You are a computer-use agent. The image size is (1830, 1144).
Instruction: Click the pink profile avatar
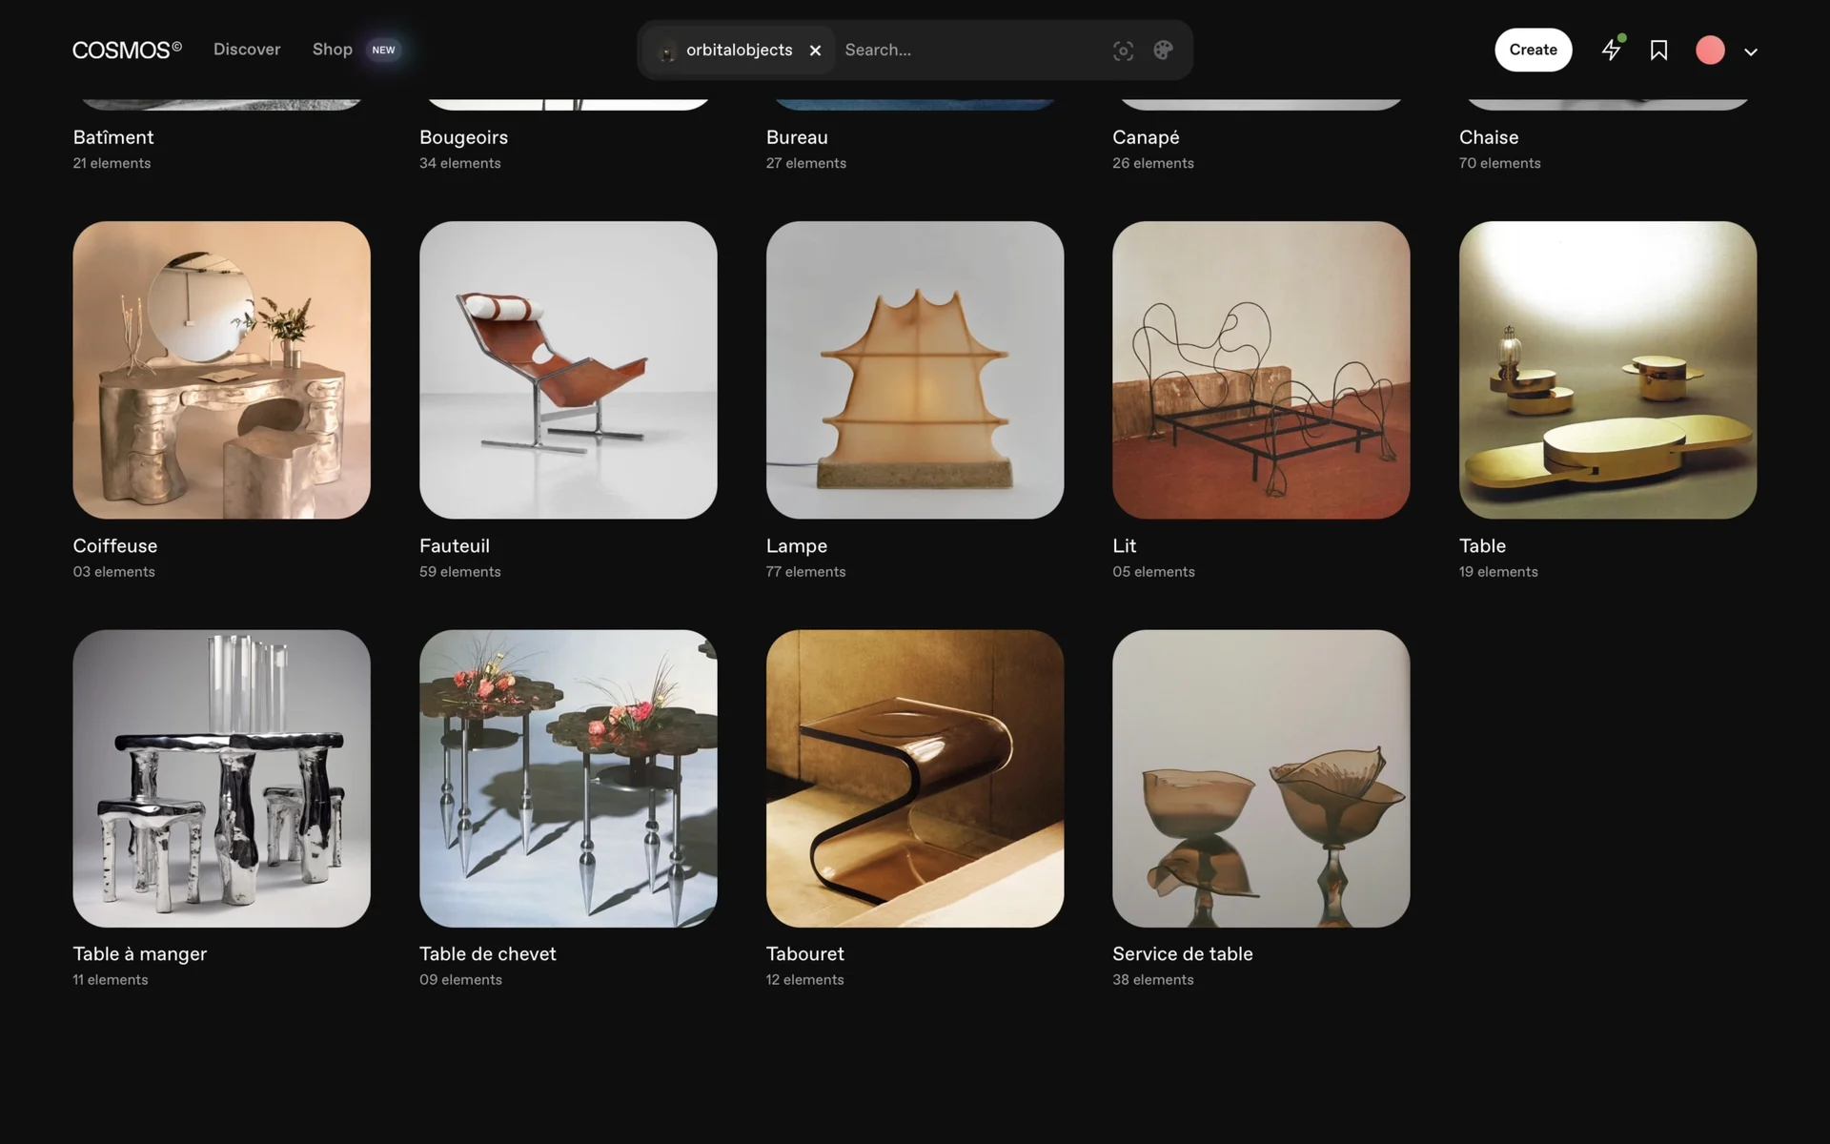pyautogui.click(x=1710, y=50)
